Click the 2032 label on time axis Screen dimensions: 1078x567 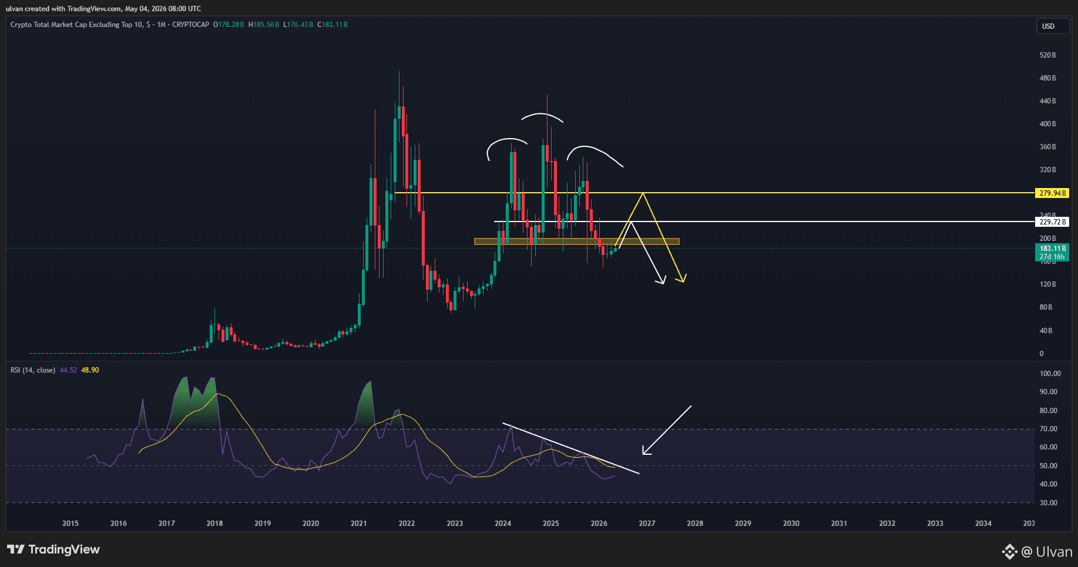[887, 524]
